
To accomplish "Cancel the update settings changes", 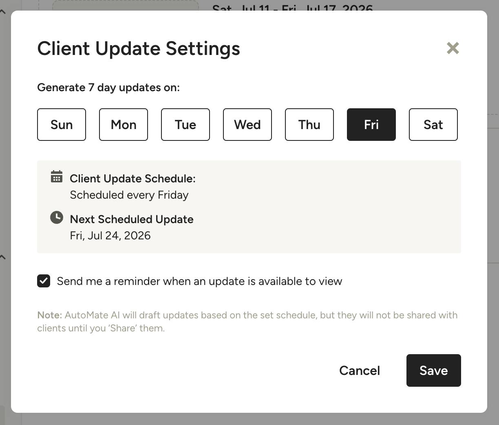I will [360, 370].
